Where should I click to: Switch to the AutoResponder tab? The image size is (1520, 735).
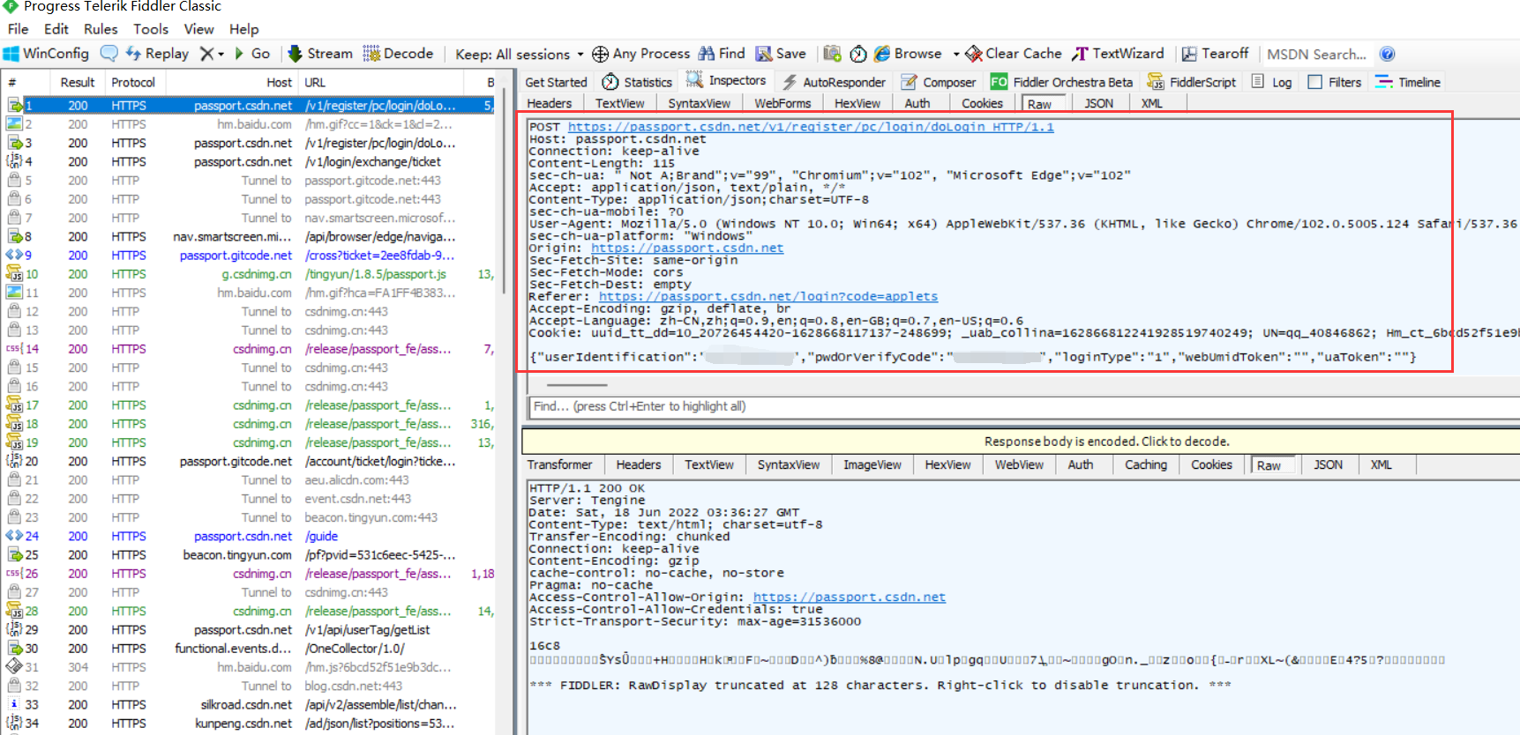834,82
